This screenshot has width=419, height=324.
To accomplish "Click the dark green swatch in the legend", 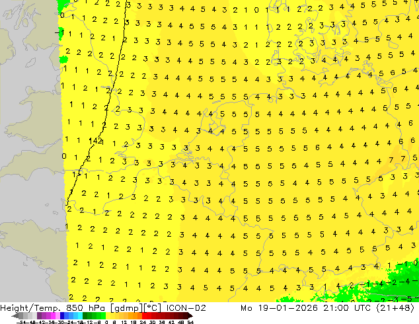I will [x=85, y=315].
